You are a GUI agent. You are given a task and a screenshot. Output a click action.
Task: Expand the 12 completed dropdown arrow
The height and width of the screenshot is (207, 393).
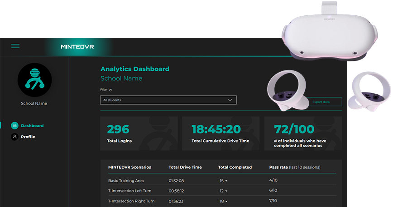tap(226, 191)
